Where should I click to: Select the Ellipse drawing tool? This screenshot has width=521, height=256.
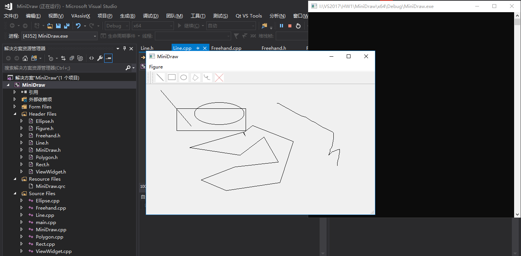[x=184, y=78]
